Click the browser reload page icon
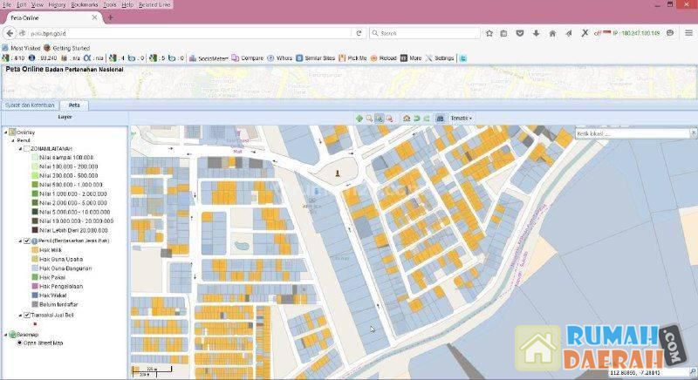698x380 pixels. [x=359, y=33]
